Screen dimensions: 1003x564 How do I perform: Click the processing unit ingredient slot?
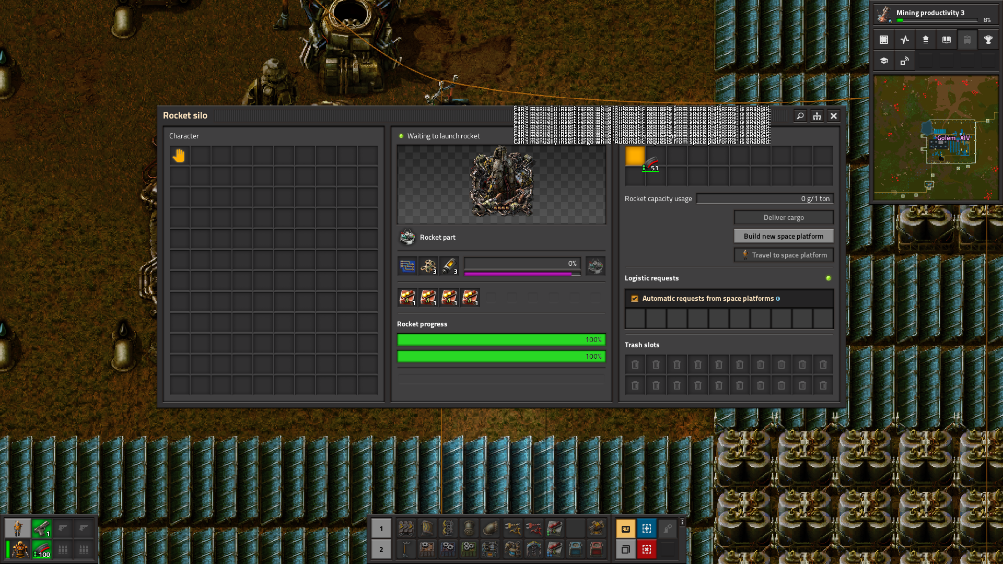pos(407,266)
